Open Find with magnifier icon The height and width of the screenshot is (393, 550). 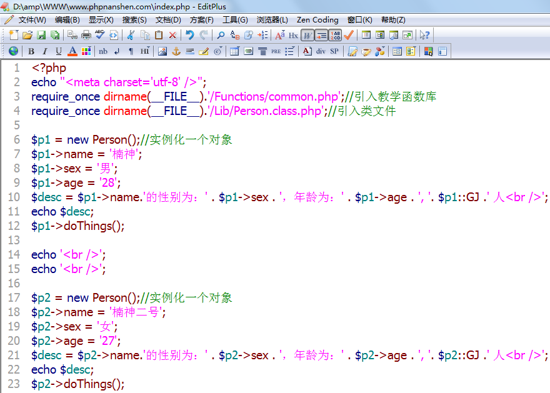(221, 35)
